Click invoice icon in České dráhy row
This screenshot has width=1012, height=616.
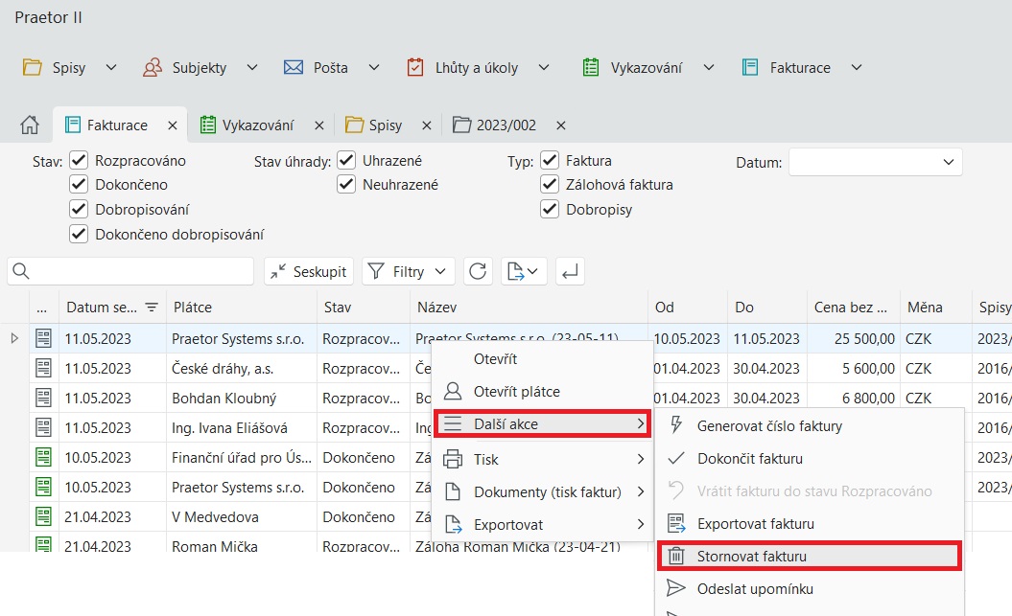[43, 368]
